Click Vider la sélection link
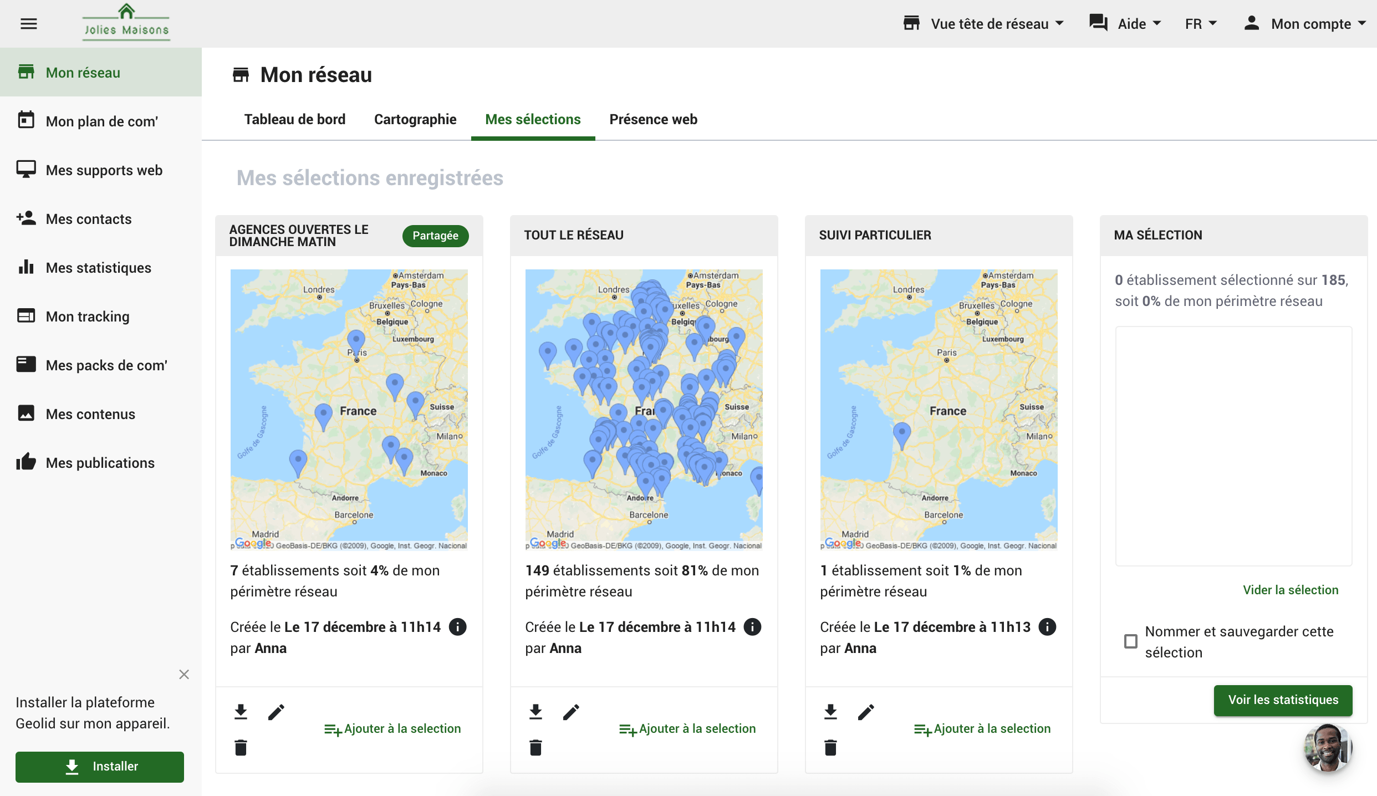The width and height of the screenshot is (1377, 796). [x=1291, y=589]
